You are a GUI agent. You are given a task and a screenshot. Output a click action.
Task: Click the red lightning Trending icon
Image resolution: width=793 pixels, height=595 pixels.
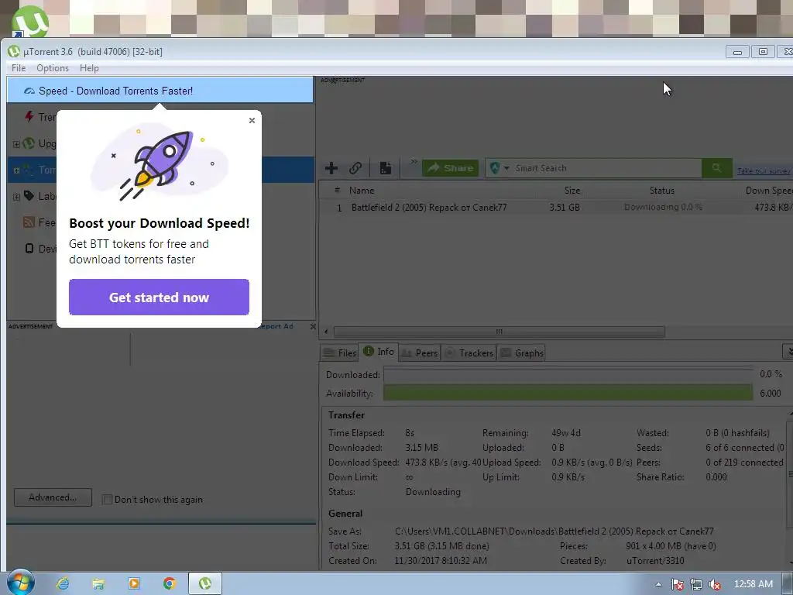[x=29, y=117]
